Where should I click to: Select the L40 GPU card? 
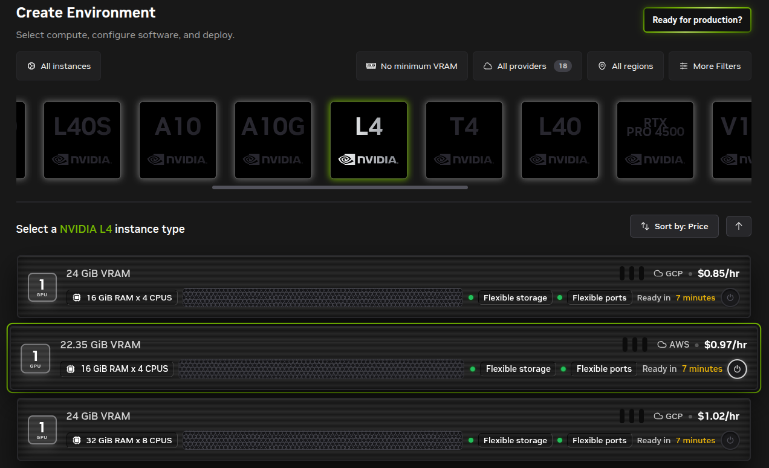tap(560, 140)
